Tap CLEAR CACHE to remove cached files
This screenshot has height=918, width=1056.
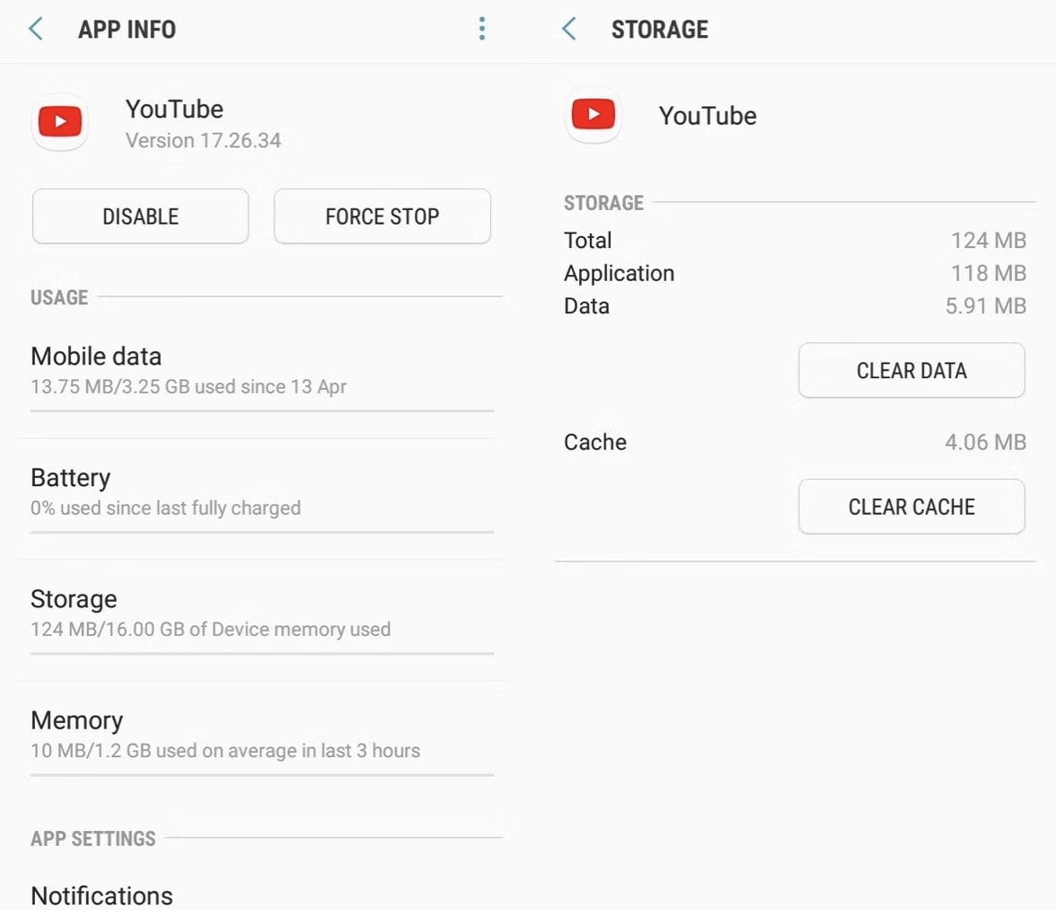pos(911,507)
